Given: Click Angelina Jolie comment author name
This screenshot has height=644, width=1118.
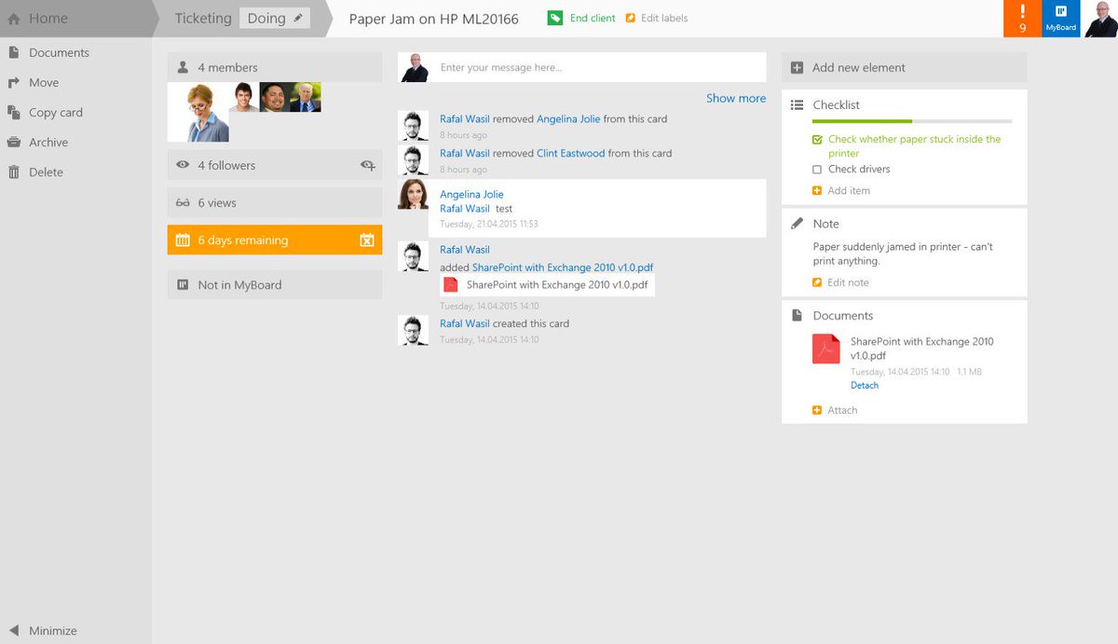Looking at the screenshot, I should [x=471, y=195].
